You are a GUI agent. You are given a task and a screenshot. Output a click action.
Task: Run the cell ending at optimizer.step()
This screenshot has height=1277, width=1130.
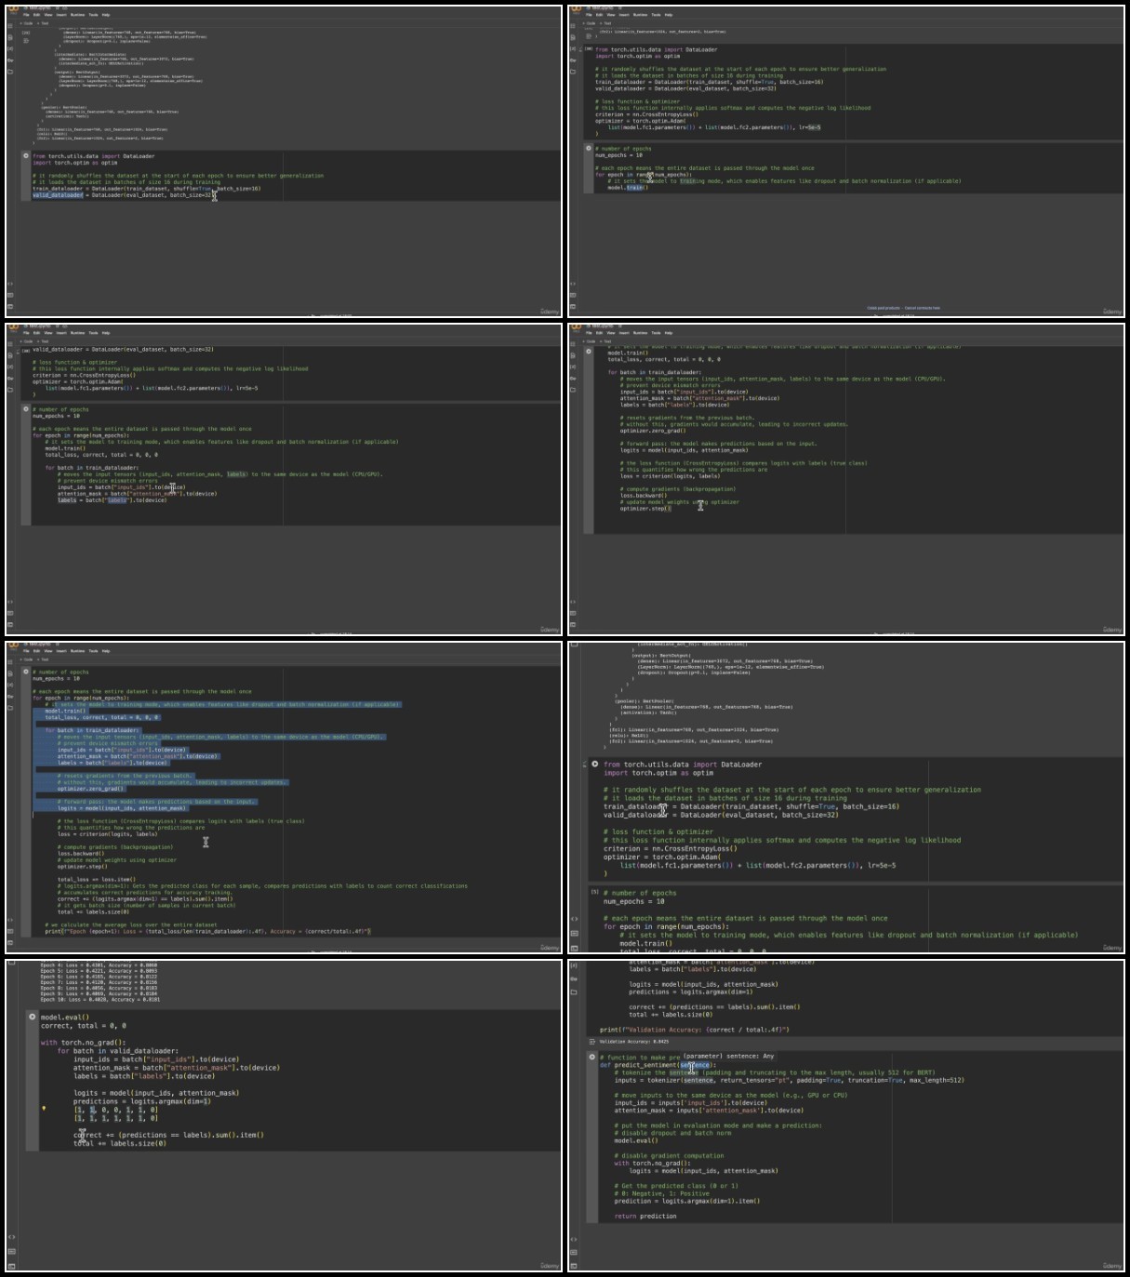coord(589,352)
